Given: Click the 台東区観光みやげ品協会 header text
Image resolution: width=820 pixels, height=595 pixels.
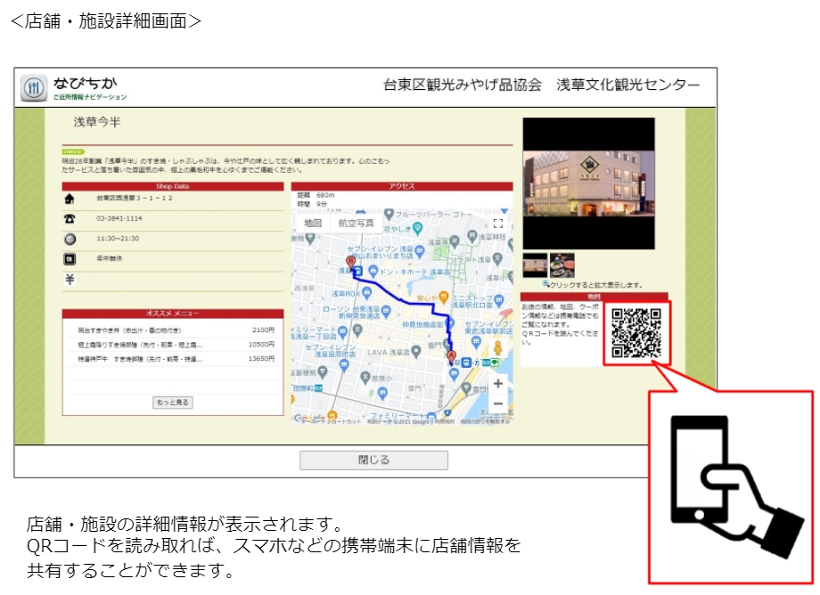Looking at the screenshot, I should click(463, 85).
